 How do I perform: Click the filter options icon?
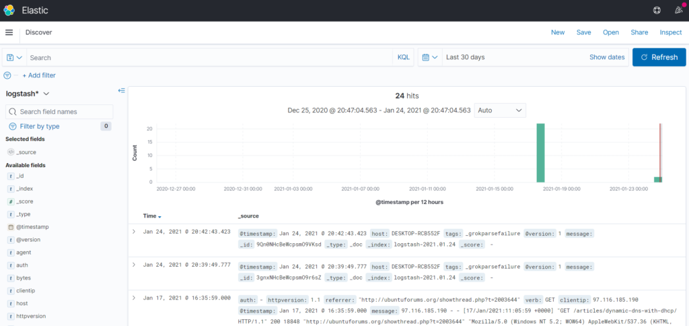click(x=8, y=75)
